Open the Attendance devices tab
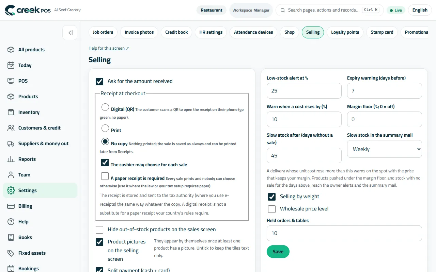 pos(253,32)
